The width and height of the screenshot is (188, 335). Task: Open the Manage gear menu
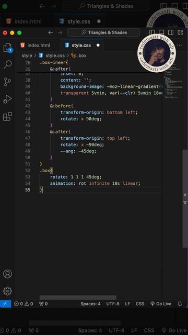[7, 291]
